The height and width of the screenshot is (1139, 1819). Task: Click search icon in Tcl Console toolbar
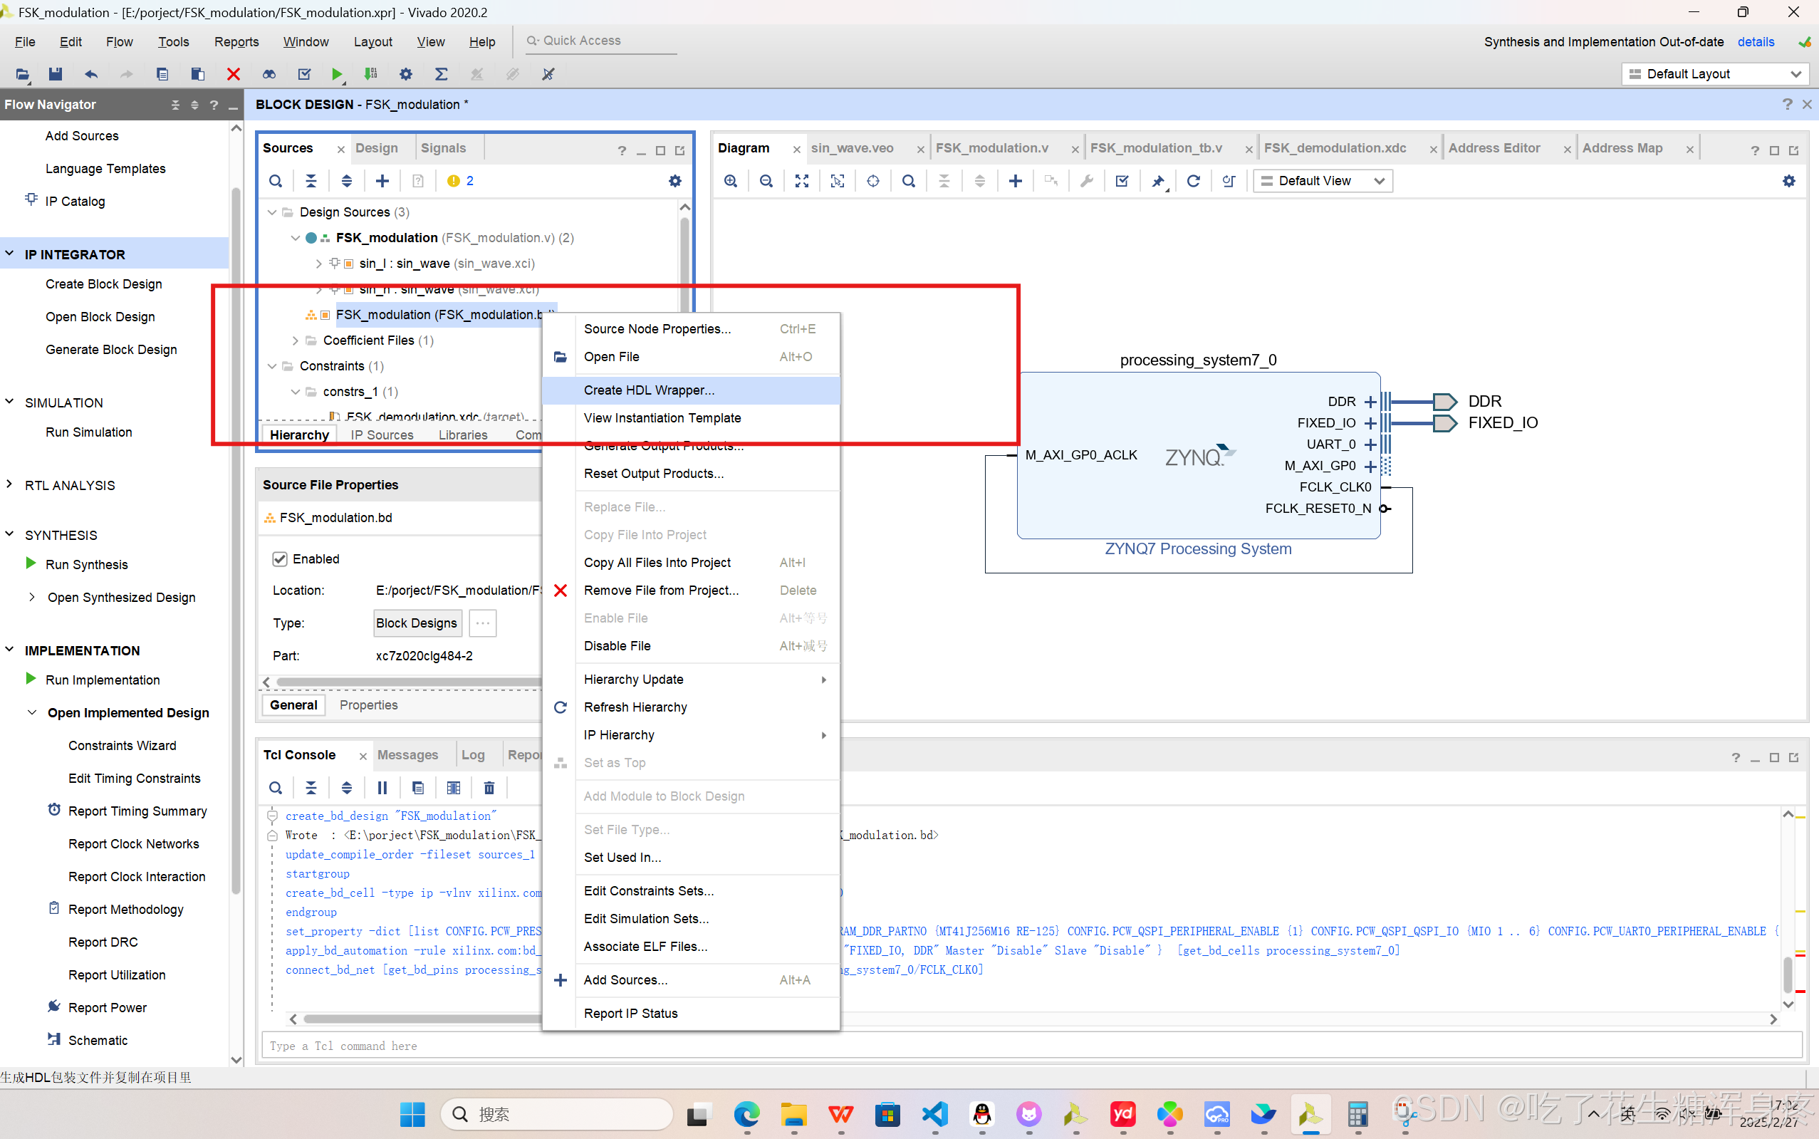click(276, 788)
